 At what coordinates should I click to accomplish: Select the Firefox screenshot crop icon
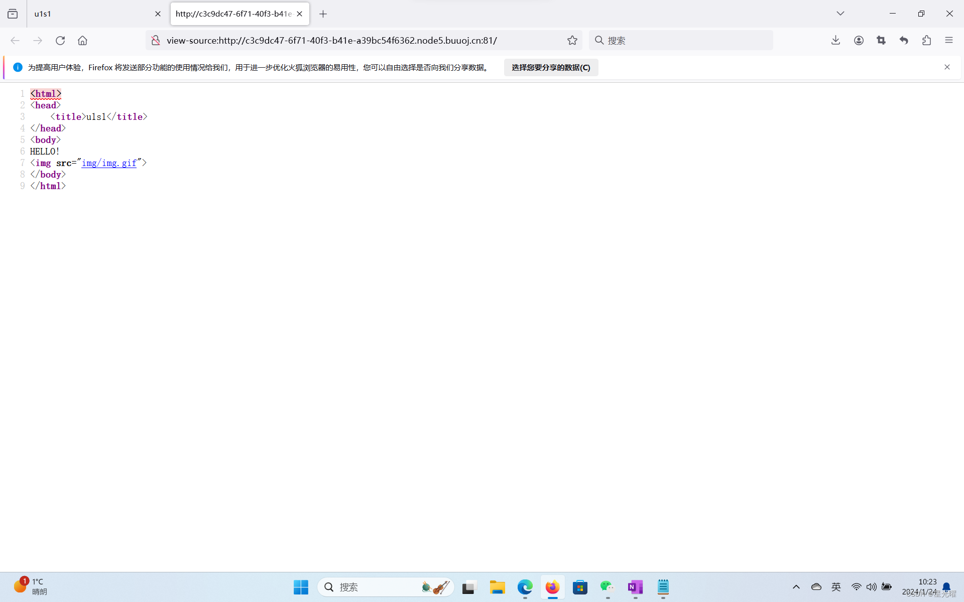tap(881, 40)
